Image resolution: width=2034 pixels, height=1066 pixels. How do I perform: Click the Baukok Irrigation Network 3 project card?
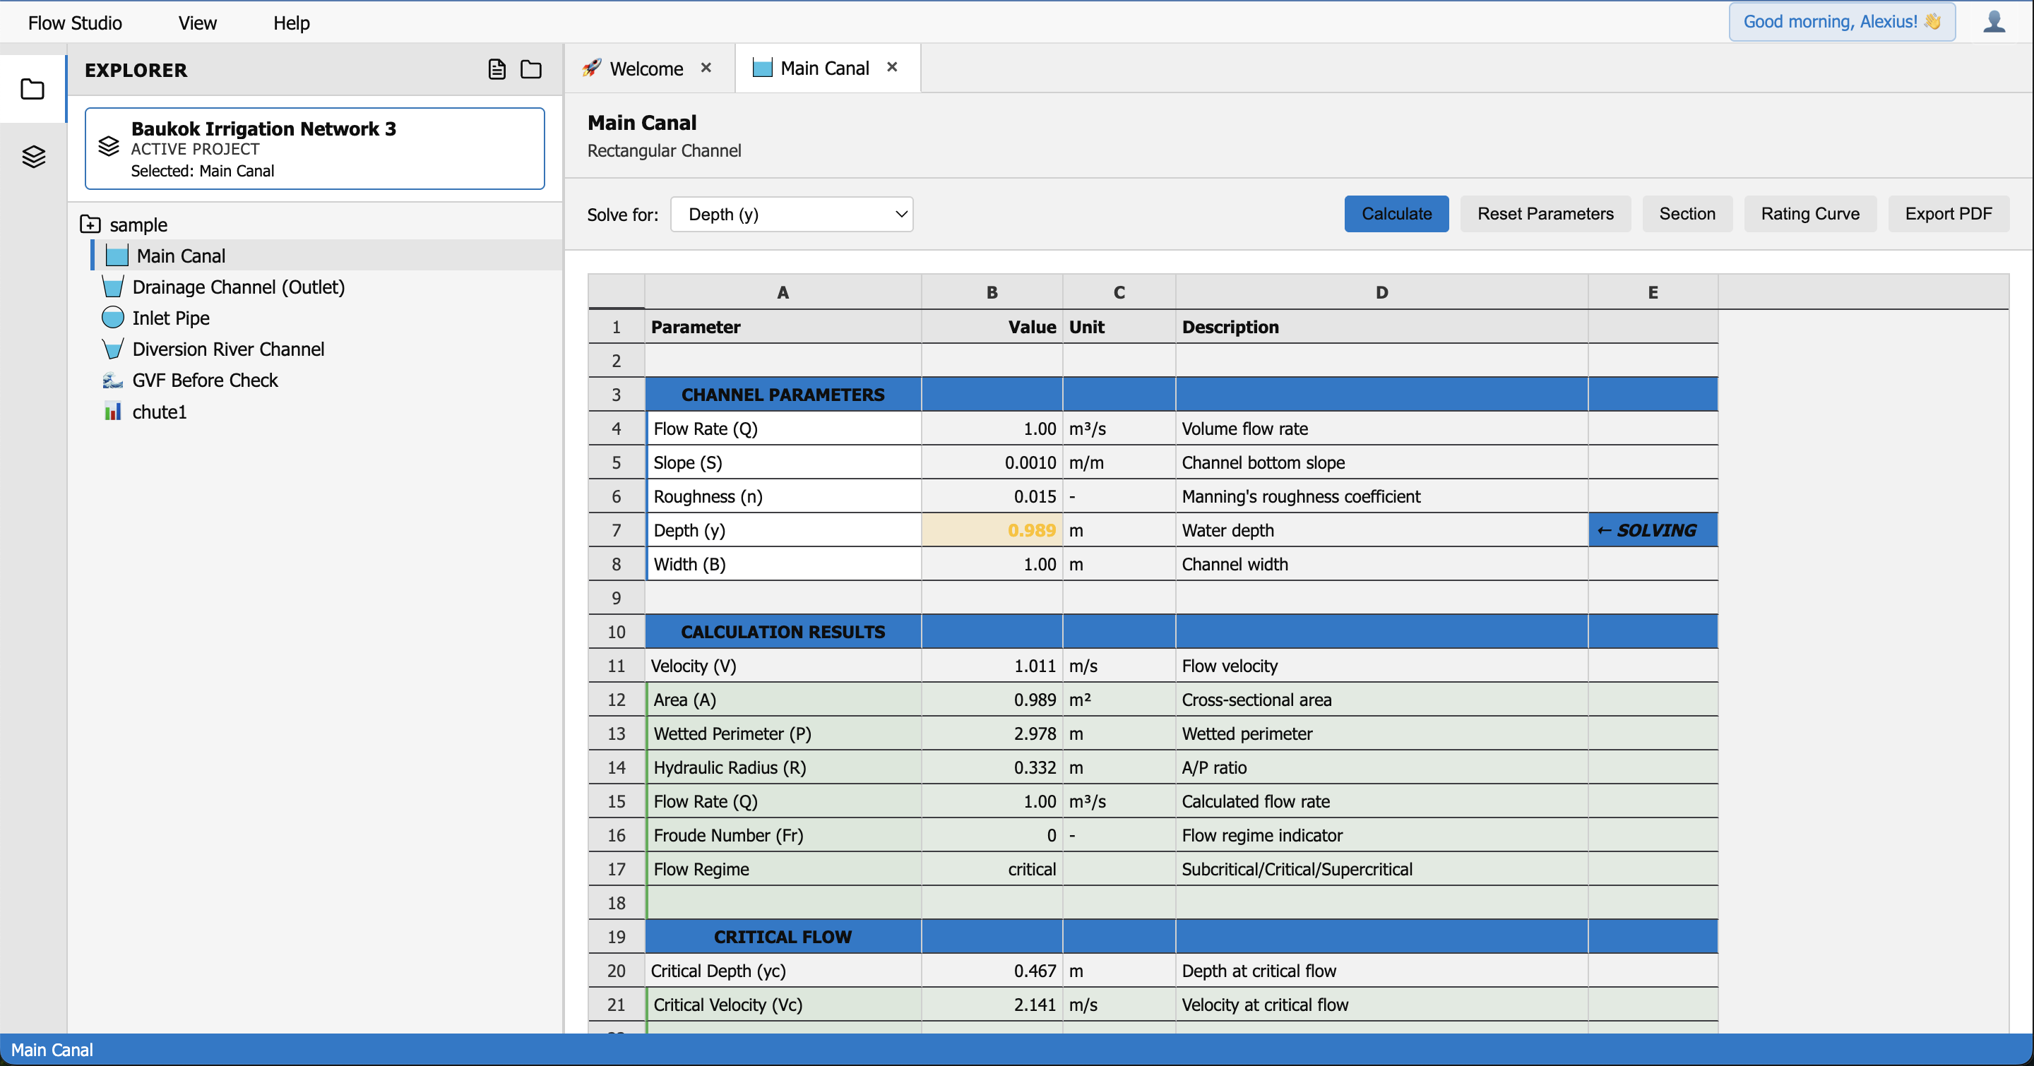314,148
